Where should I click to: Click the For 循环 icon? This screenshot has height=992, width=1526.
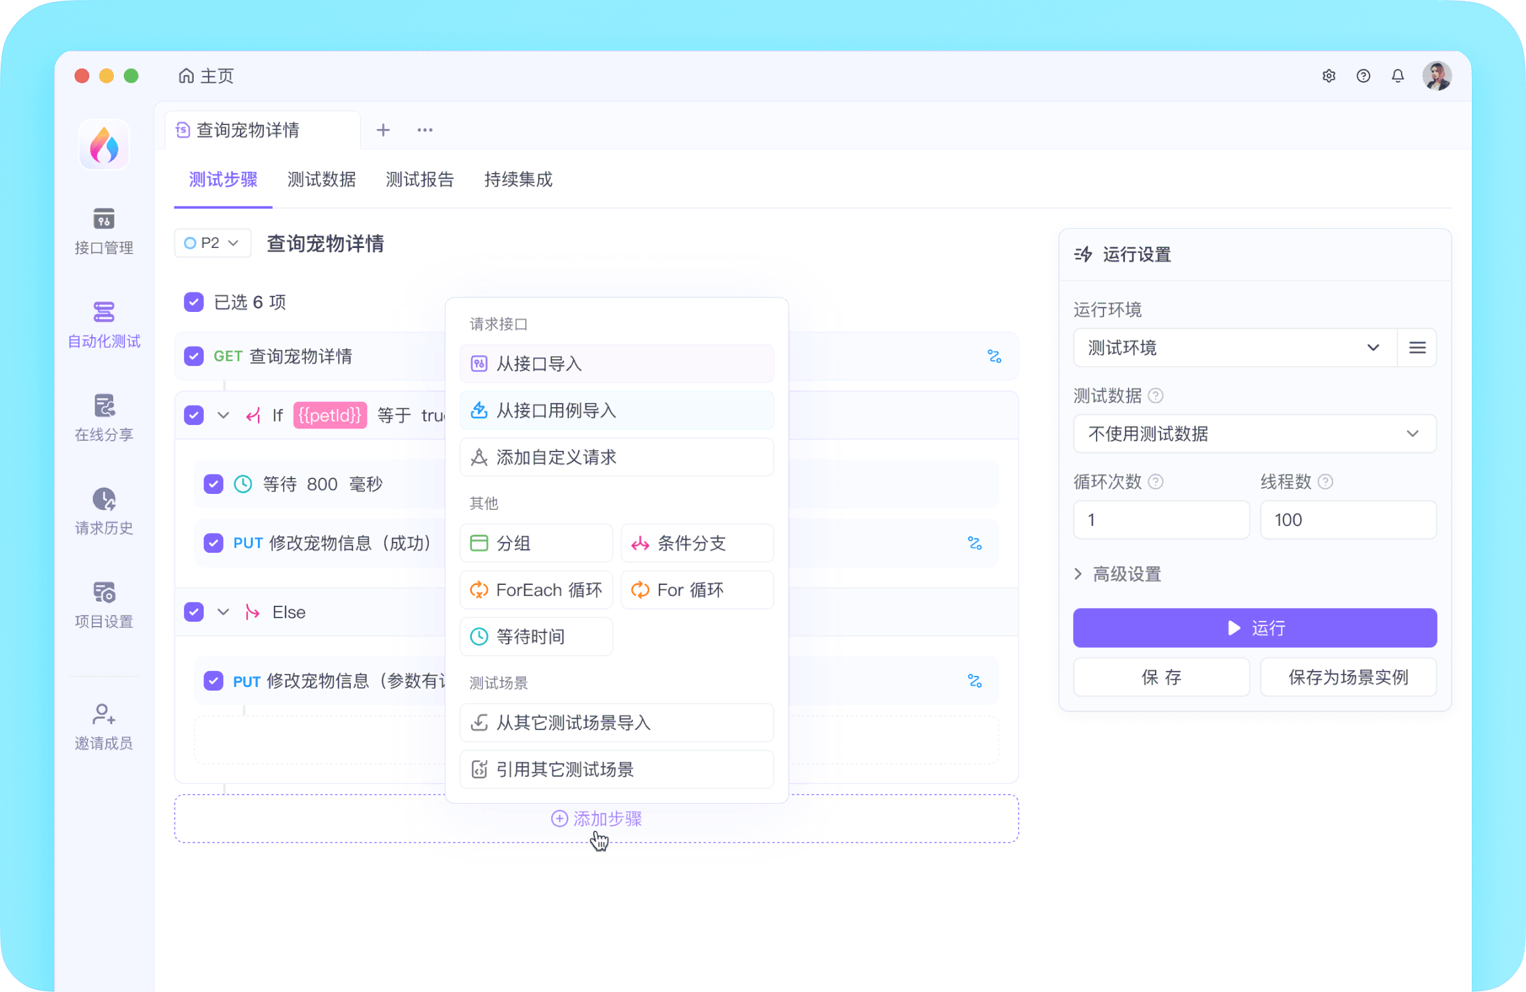click(x=639, y=589)
